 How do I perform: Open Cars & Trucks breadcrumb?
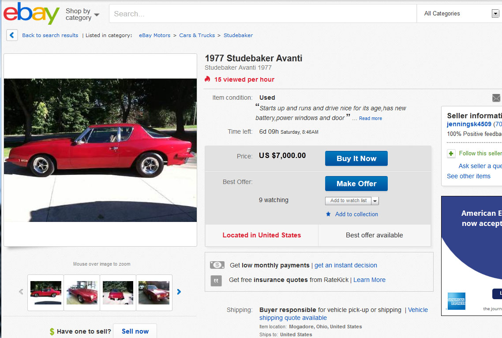tap(197, 35)
